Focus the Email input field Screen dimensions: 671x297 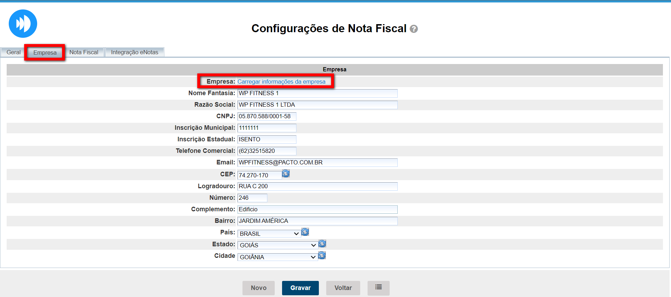(317, 163)
